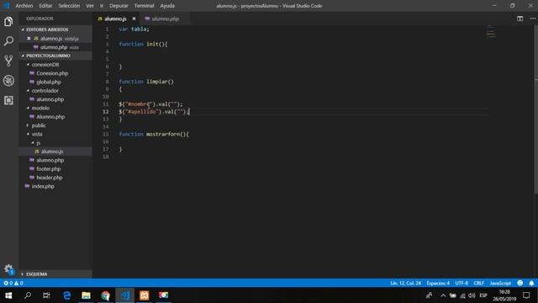The width and height of the screenshot is (538, 303).
Task: Select JavaScript language mode
Action: 500,283
